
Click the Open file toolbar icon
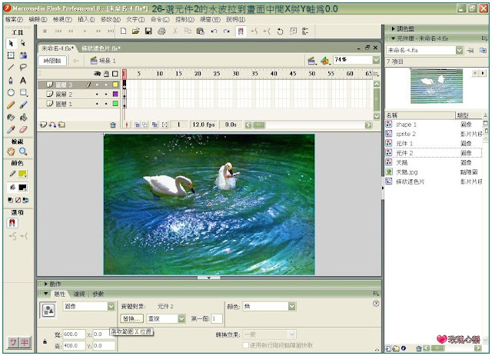pos(135,31)
